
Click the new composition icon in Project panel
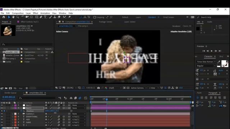(10, 88)
